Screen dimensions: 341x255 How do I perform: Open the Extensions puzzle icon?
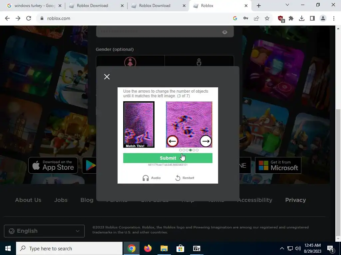[x=291, y=19]
